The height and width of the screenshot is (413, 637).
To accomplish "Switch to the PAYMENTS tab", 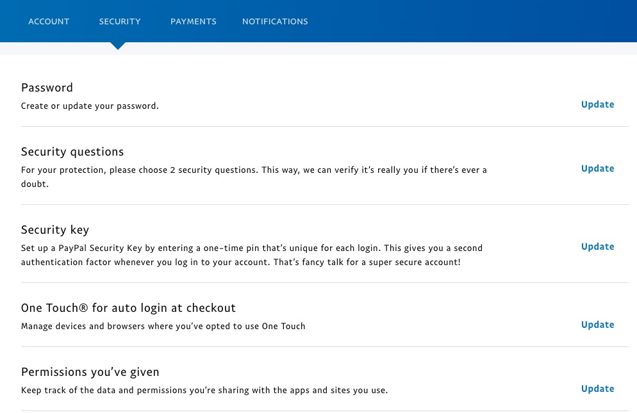I will pos(194,22).
